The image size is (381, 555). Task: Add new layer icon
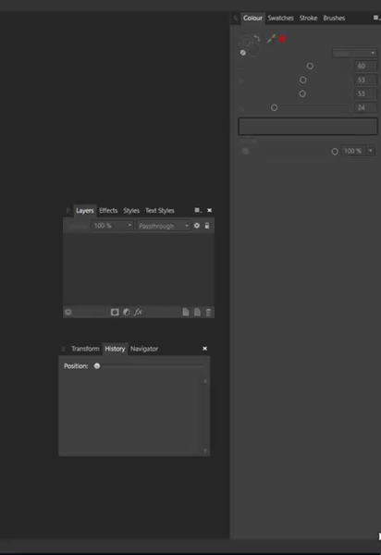coord(185,313)
